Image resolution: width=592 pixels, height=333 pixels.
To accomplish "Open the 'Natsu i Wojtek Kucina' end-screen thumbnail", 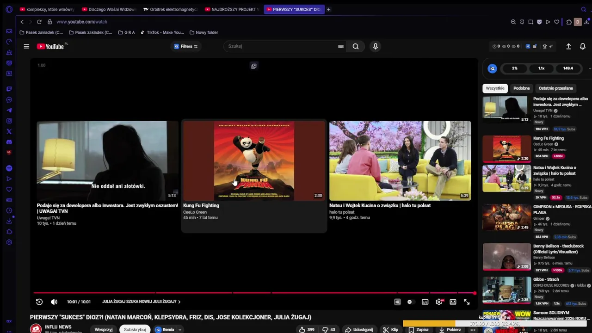I will (x=400, y=160).
